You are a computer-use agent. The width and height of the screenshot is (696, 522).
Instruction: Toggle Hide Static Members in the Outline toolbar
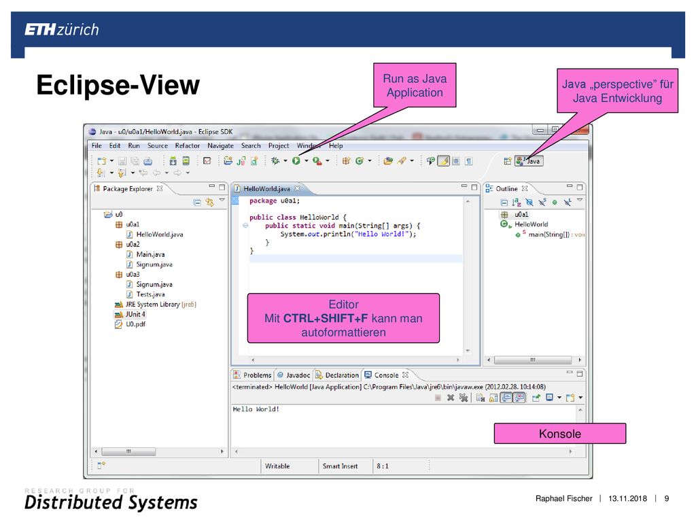542,203
